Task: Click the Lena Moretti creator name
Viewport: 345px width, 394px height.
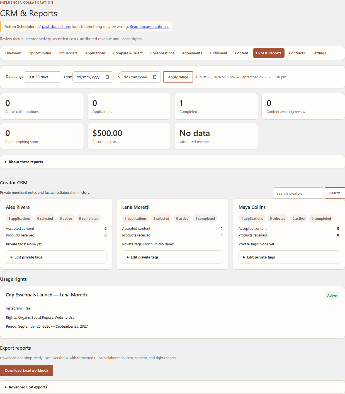Action: 136,207
